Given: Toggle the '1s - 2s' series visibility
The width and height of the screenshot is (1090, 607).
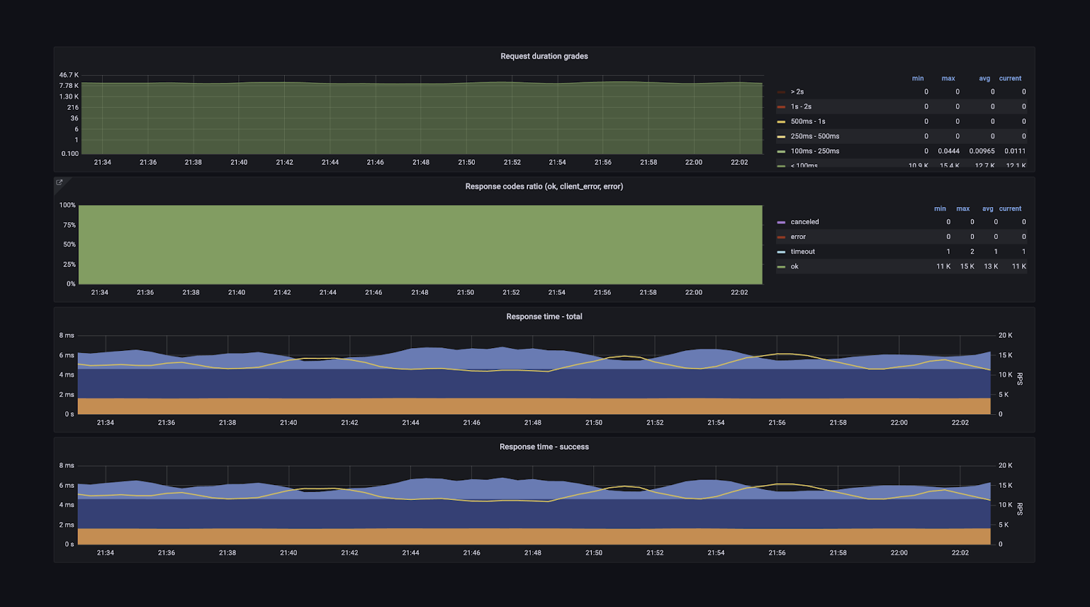Looking at the screenshot, I should pos(801,107).
